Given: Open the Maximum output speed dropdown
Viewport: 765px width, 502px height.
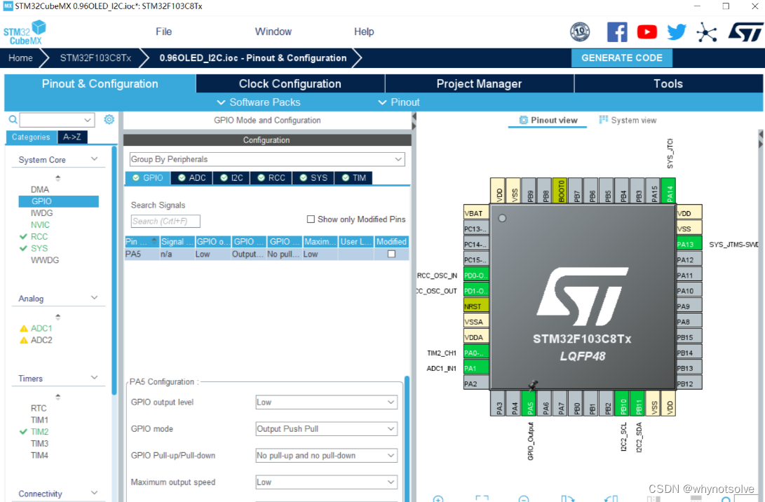Looking at the screenshot, I should (x=326, y=482).
